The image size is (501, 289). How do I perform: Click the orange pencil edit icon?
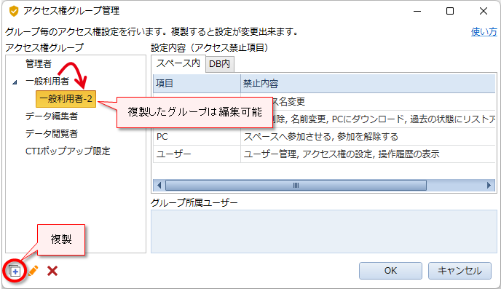[x=33, y=271]
